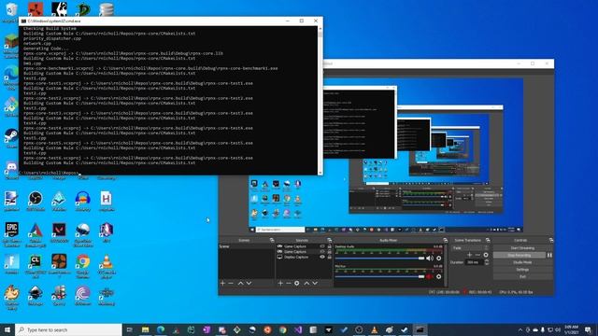Add a scene in OBS Scenes panel
This screenshot has height=336, width=598.
pos(222,283)
